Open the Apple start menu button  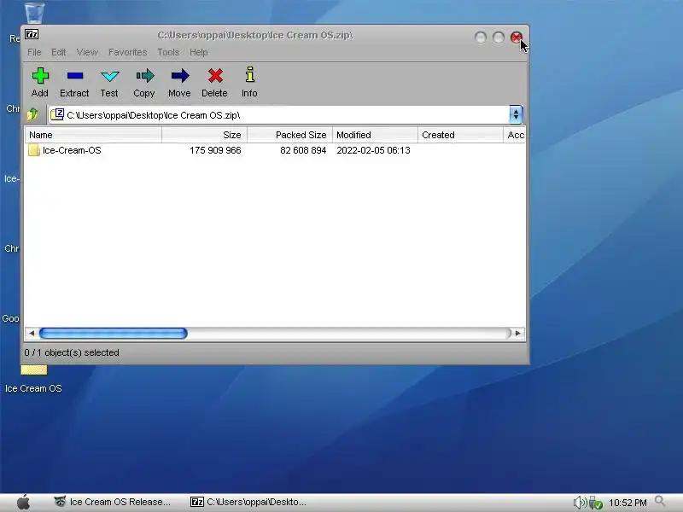[x=24, y=502]
